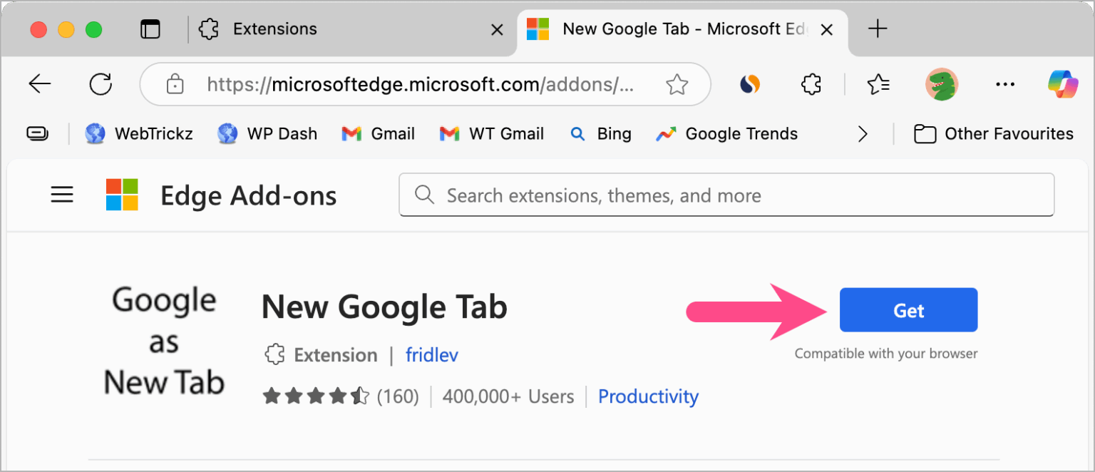Open the Favourites star-list icon
The image size is (1095, 472).
tap(878, 84)
